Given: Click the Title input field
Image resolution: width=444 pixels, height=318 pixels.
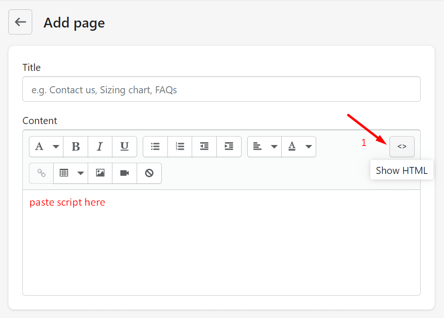Looking at the screenshot, I should pyautogui.click(x=221, y=90).
